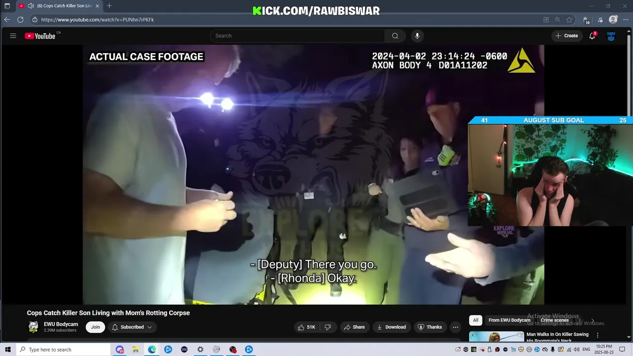
Task: Show next filter chips with arrow
Action: coord(593,320)
